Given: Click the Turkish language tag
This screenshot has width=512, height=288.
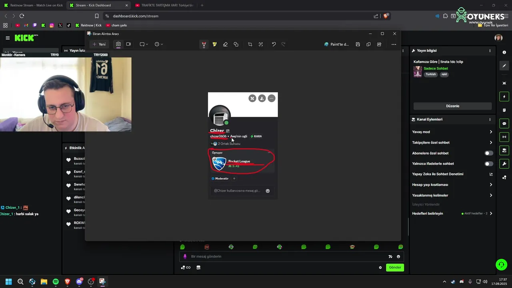Looking at the screenshot, I should point(431,74).
